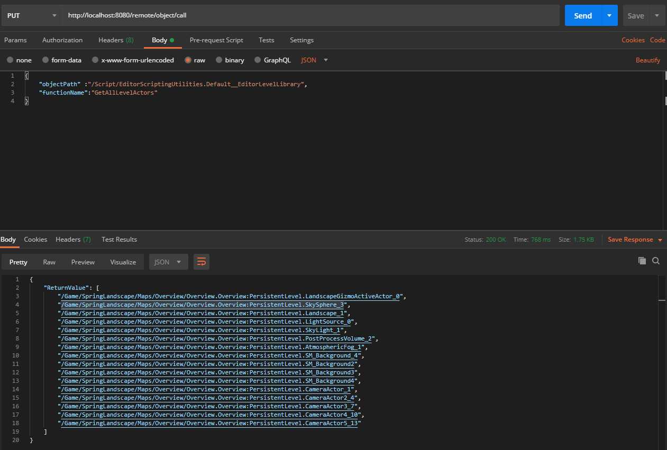Click the copy response icon
Screen dimensions: 667x450
(642, 261)
